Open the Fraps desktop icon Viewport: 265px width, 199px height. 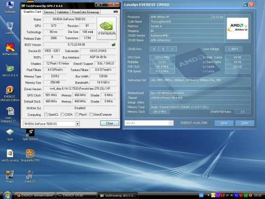coord(10,176)
